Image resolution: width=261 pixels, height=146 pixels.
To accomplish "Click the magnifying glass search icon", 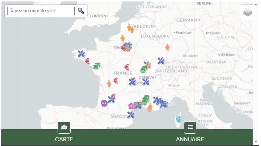I will (81, 11).
